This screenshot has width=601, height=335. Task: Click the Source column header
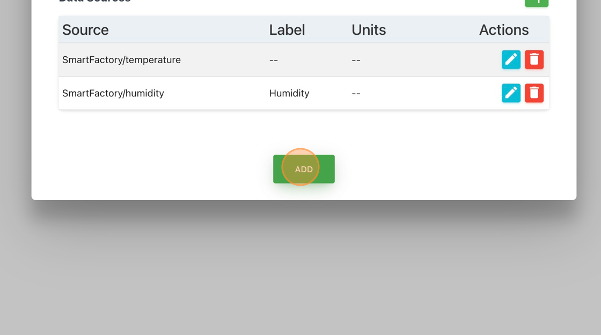click(x=85, y=30)
